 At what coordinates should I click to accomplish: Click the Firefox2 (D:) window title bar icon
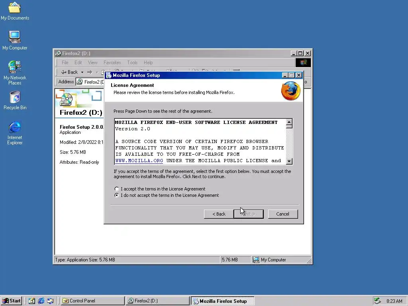(x=58, y=53)
